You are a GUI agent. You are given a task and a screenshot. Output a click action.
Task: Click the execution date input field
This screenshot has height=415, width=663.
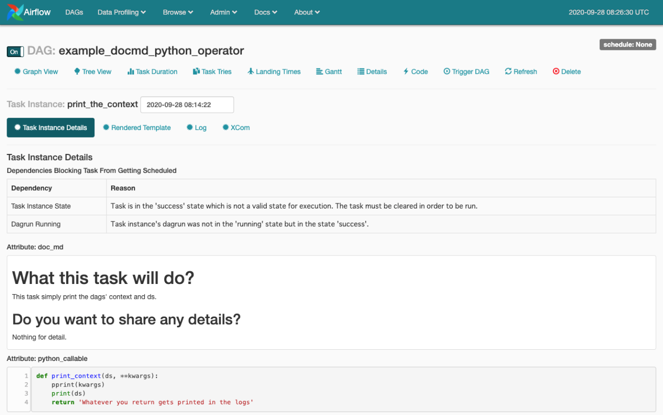[x=187, y=105]
